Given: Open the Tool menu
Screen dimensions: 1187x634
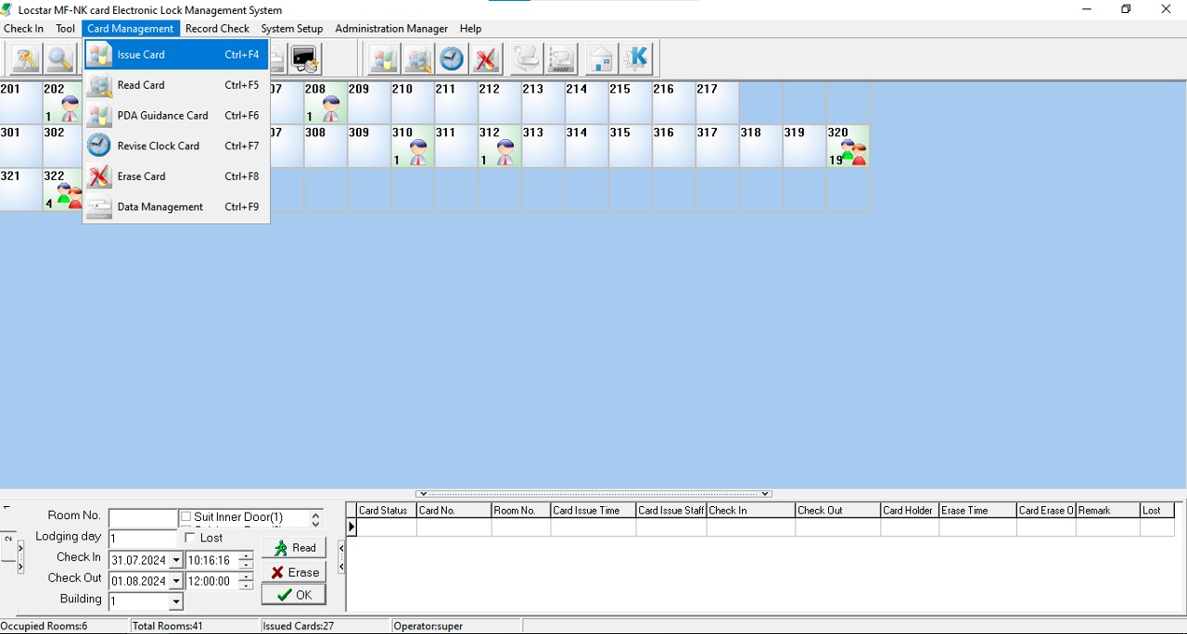Looking at the screenshot, I should (x=65, y=29).
